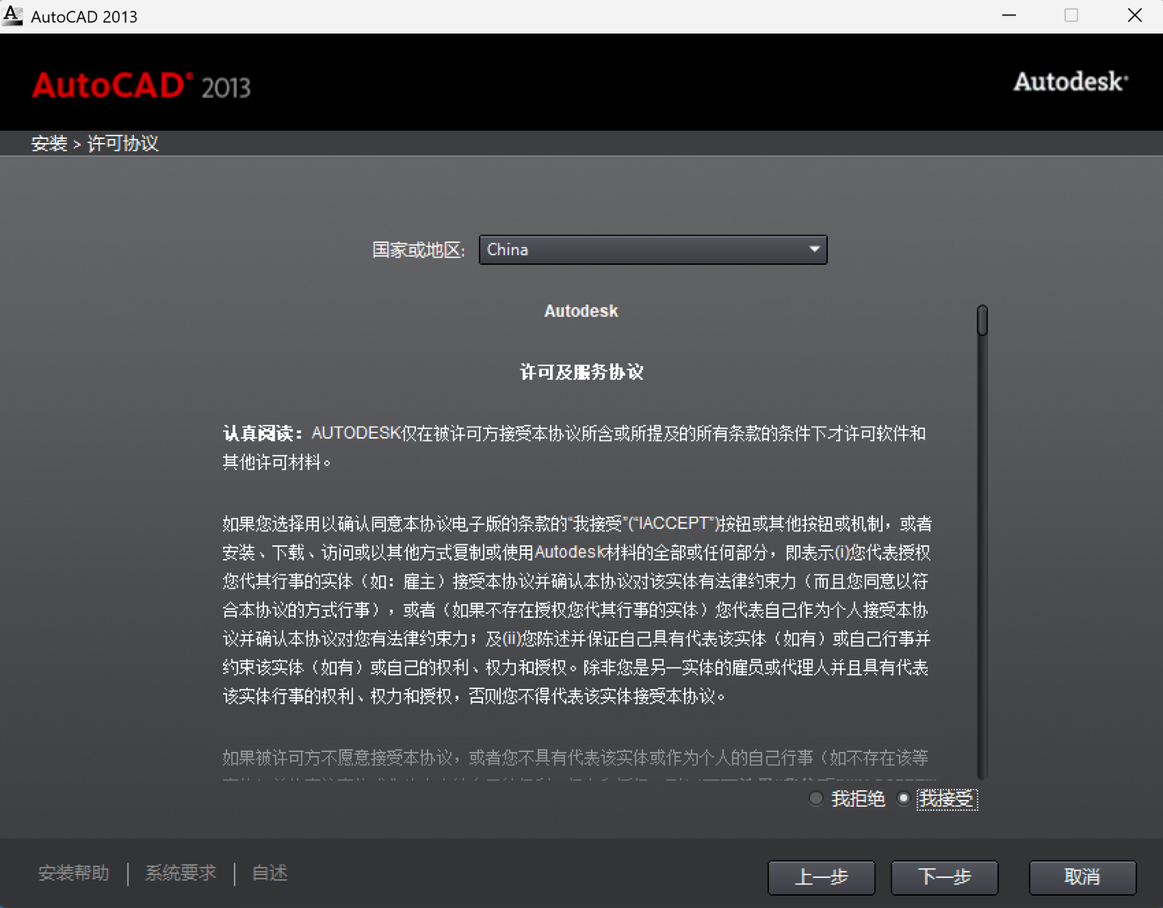The image size is (1163, 908).
Task: Select the 我拒绝 radio button
Action: 816,798
